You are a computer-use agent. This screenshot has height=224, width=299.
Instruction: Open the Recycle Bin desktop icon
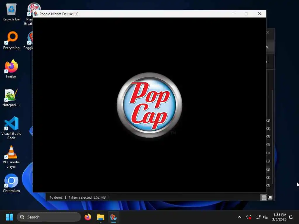coord(11,12)
